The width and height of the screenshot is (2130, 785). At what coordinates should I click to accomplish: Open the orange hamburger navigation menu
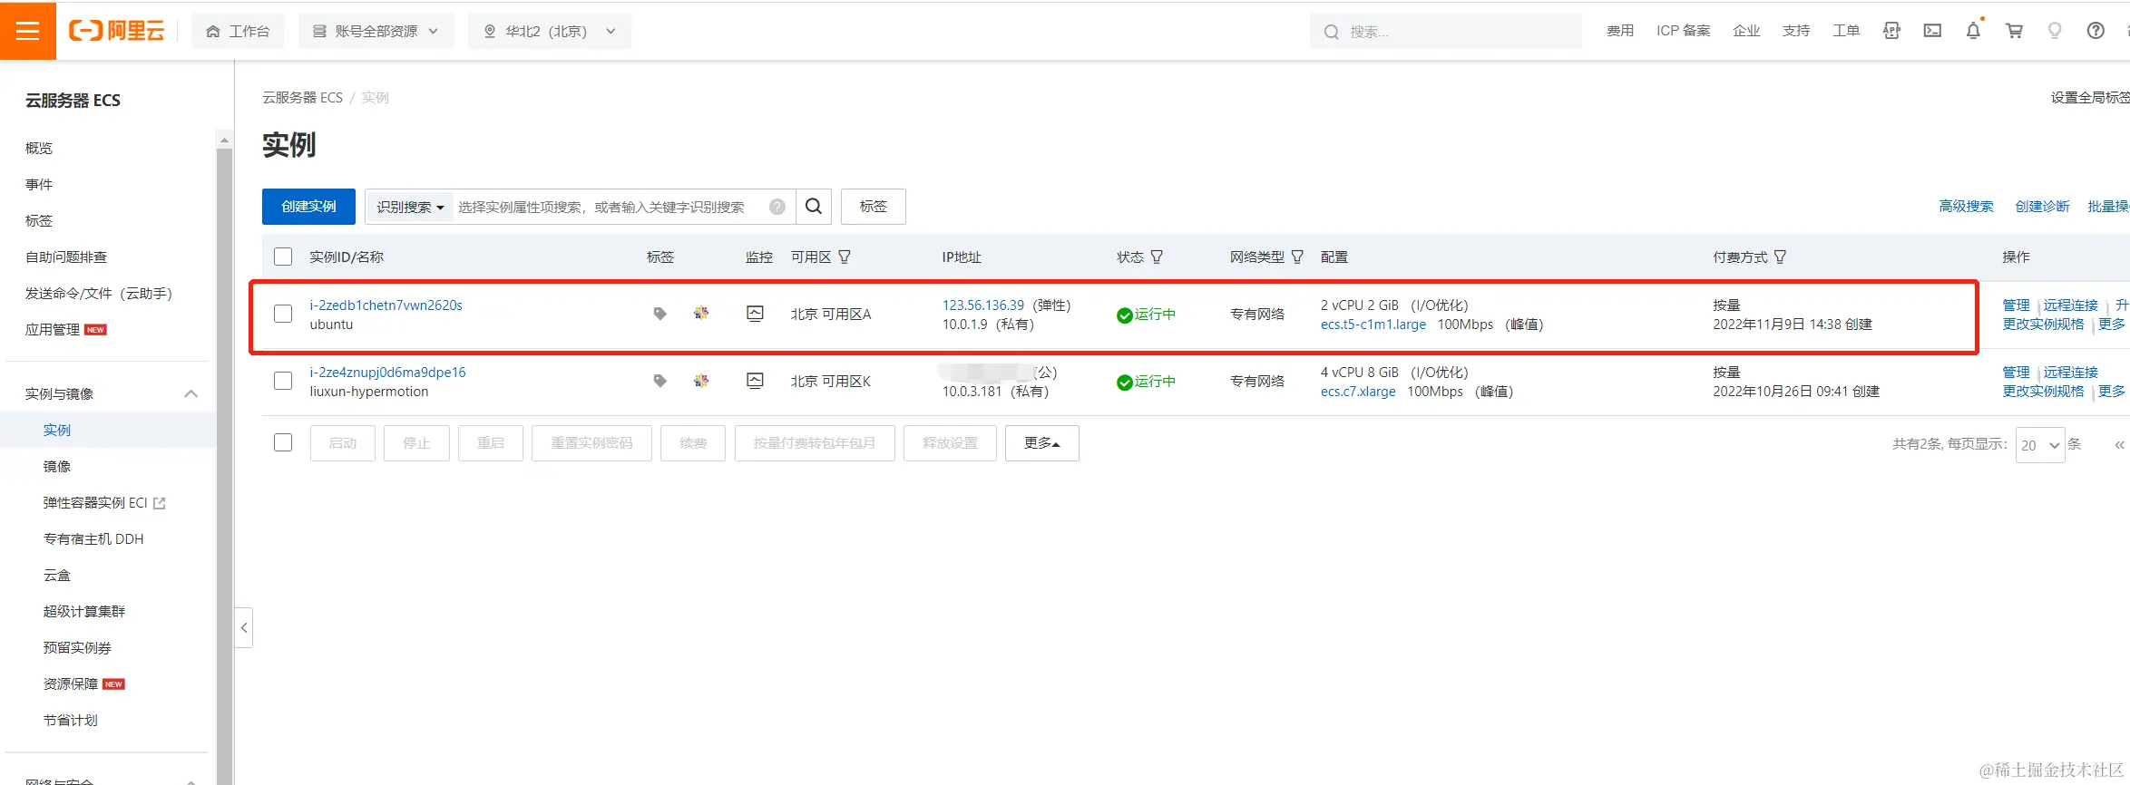(28, 31)
